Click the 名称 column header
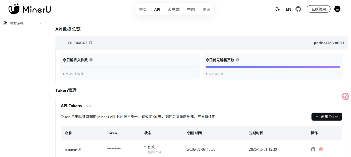Viewport: 351px width, 157px height. (x=69, y=133)
